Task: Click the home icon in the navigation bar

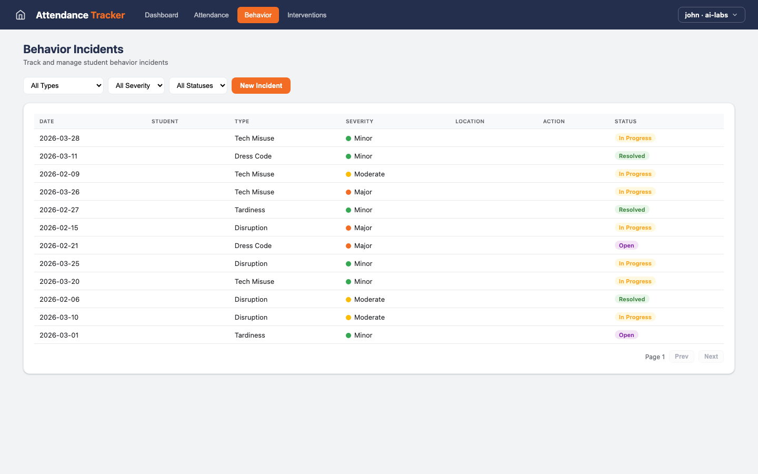Action: point(20,15)
